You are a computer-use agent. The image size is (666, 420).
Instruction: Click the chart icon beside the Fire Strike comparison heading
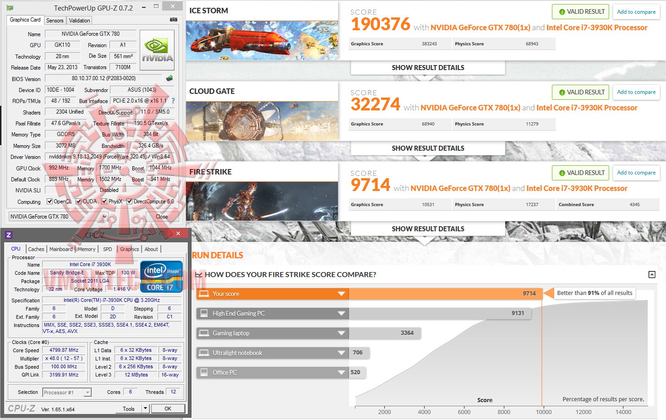tap(199, 274)
